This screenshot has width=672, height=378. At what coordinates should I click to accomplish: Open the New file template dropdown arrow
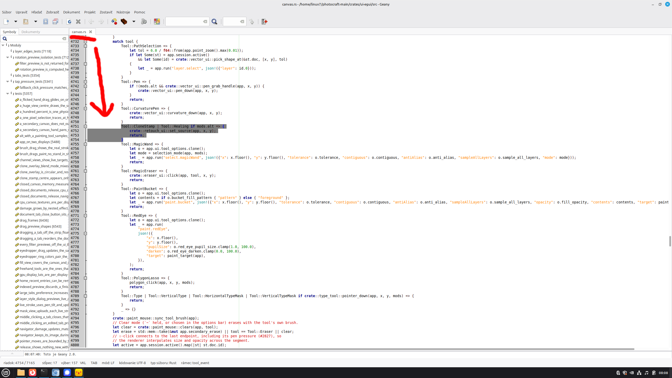pos(16,22)
